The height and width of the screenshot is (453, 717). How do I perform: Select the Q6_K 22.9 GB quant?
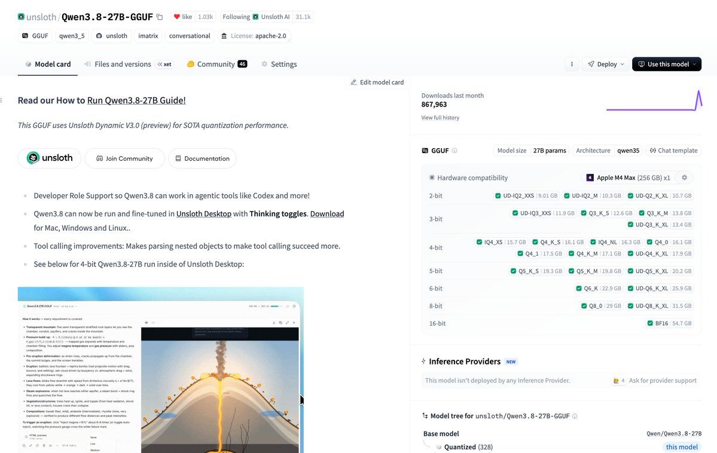[x=599, y=289]
